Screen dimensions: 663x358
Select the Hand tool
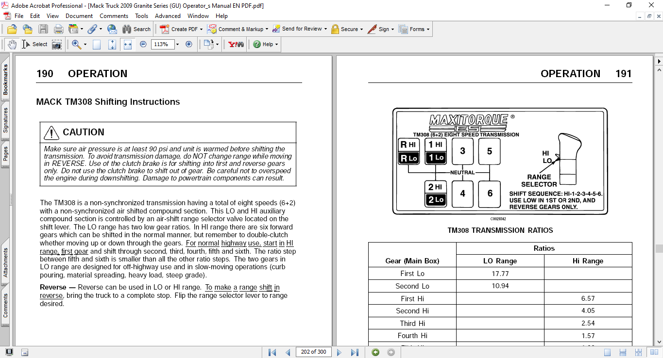click(x=12, y=44)
